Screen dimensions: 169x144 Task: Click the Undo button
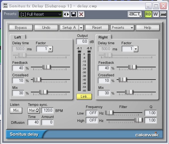tap(46, 28)
